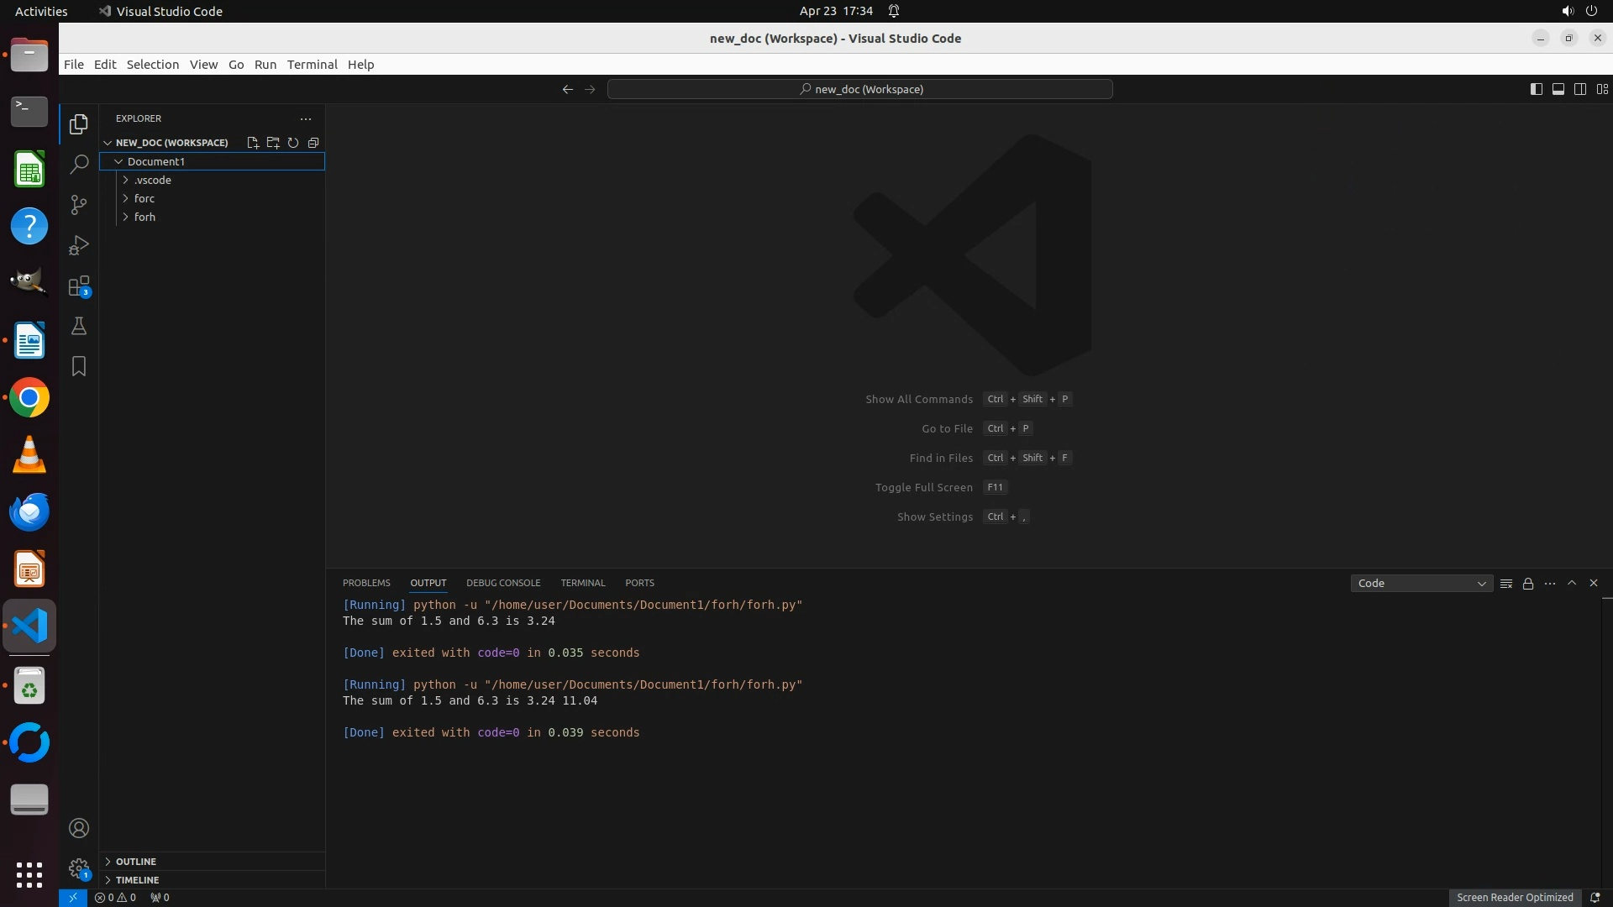Expand the forh folder

pyautogui.click(x=144, y=217)
